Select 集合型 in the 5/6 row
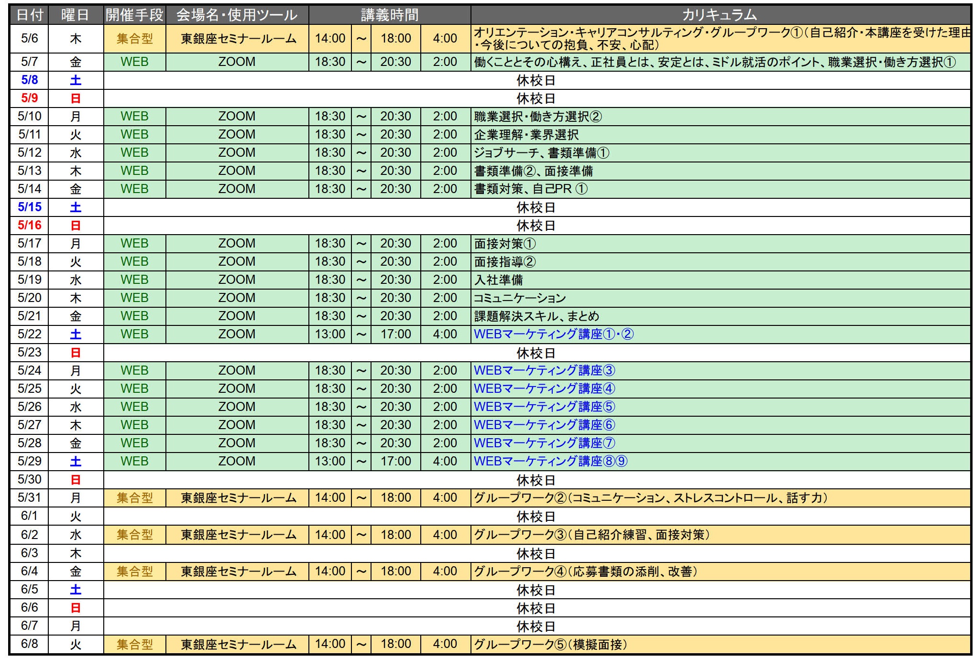 click(134, 39)
